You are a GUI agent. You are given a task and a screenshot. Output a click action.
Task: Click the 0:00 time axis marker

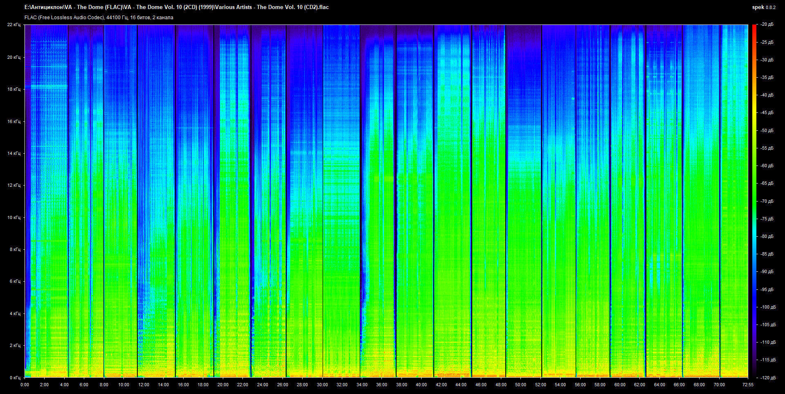tap(25, 385)
